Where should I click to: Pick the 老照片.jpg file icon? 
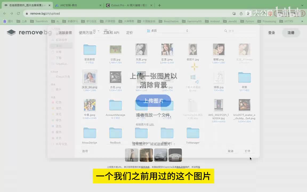tap(193, 50)
